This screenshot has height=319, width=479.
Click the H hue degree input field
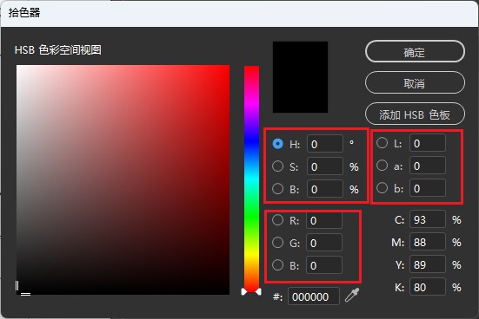pyautogui.click(x=325, y=144)
